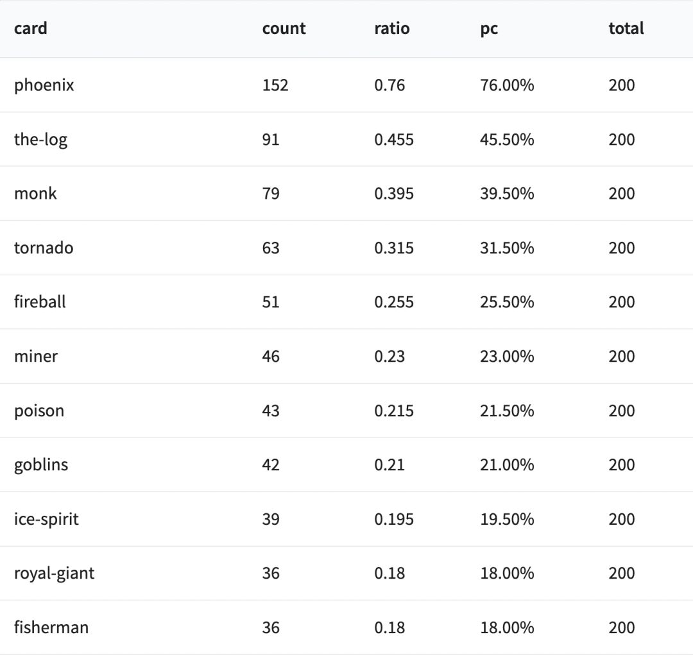Select the poison card cell

39,411
